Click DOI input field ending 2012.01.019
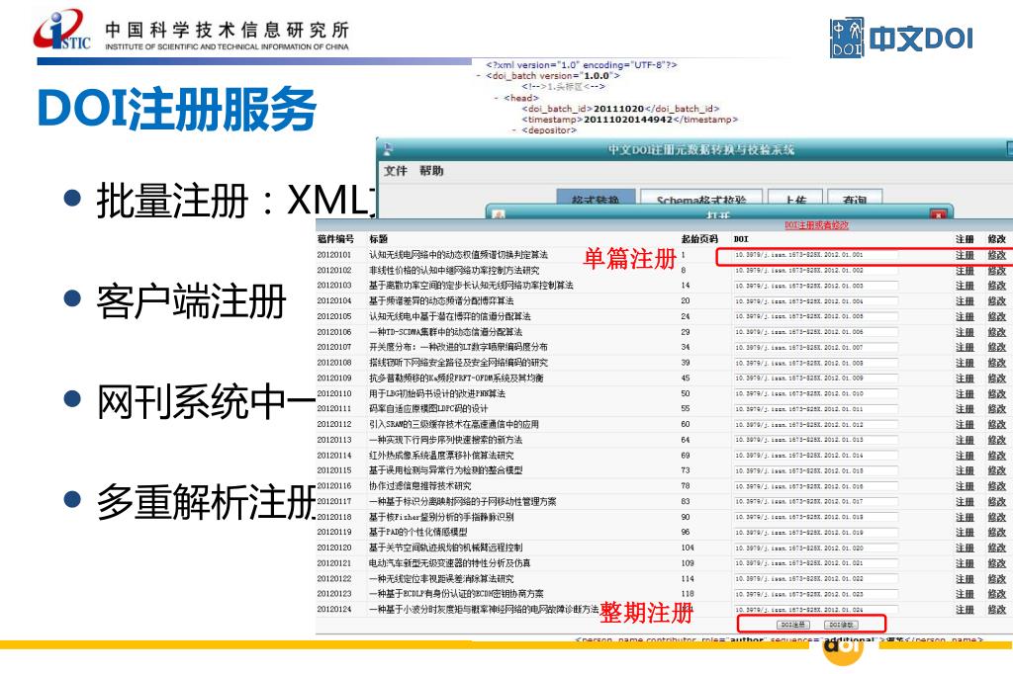The height and width of the screenshot is (674, 1013). (815, 533)
